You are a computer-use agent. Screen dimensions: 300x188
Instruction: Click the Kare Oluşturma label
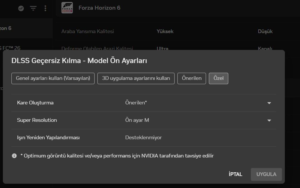(35, 103)
